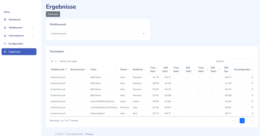260x136 pixels.
Task: Sort by Startnummer column
Action: tap(78, 70)
